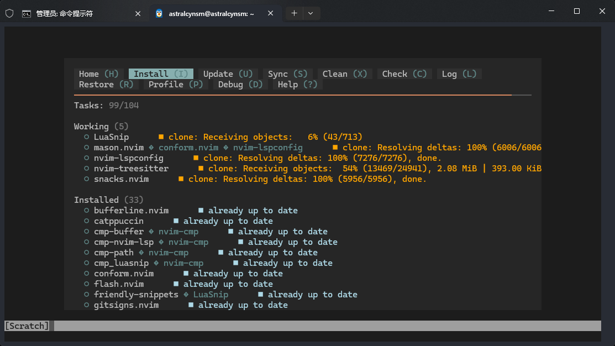
Task: Switch to the 管理员: 命令提示符 tab
Action: [x=77, y=13]
